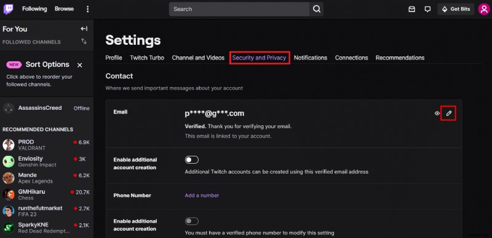492x238 pixels.
Task: Go to Twitch home via logo
Action: pyautogui.click(x=8, y=9)
